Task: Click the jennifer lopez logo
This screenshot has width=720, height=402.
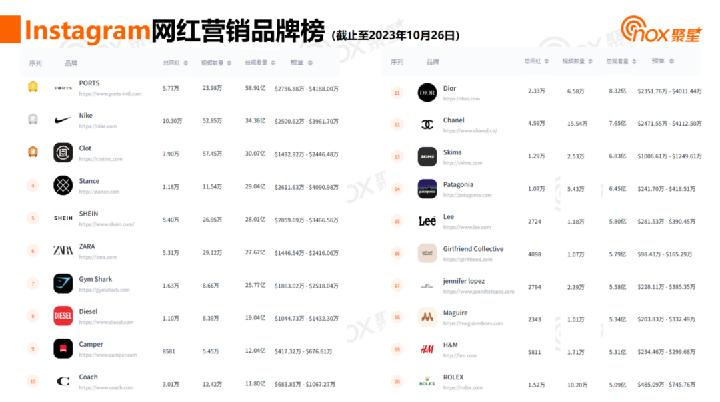Action: pyautogui.click(x=427, y=285)
